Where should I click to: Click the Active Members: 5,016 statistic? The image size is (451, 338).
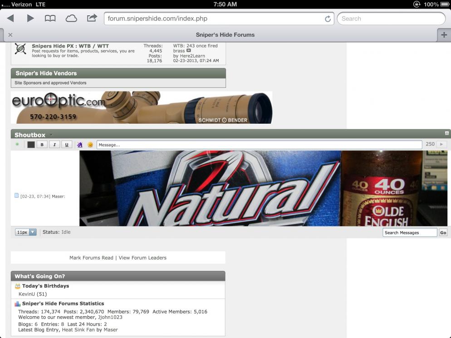point(180,312)
